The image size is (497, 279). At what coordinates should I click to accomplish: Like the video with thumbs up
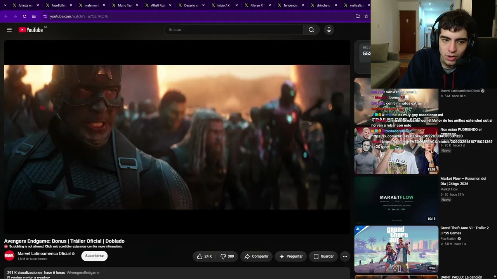[x=204, y=256]
